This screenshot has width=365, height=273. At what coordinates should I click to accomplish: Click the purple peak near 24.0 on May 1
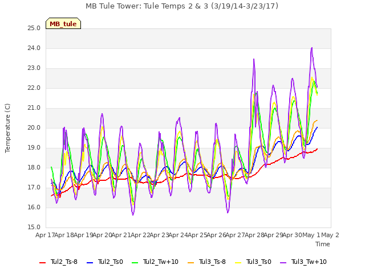[312, 48]
